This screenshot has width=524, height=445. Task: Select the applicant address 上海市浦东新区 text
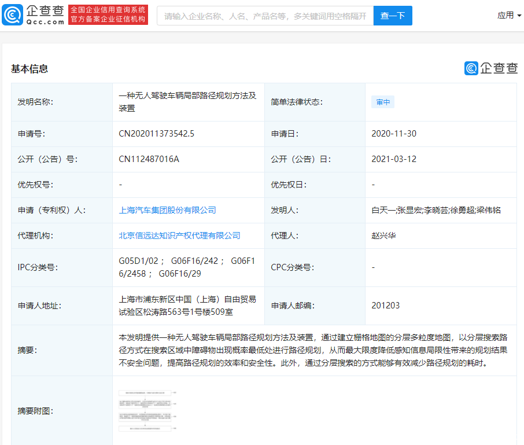(187, 306)
